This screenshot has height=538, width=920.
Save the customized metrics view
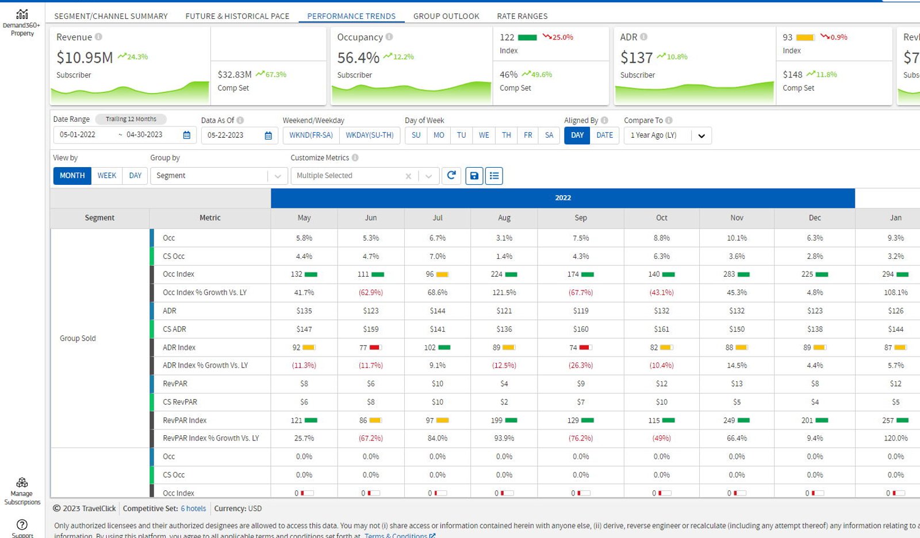pos(474,176)
